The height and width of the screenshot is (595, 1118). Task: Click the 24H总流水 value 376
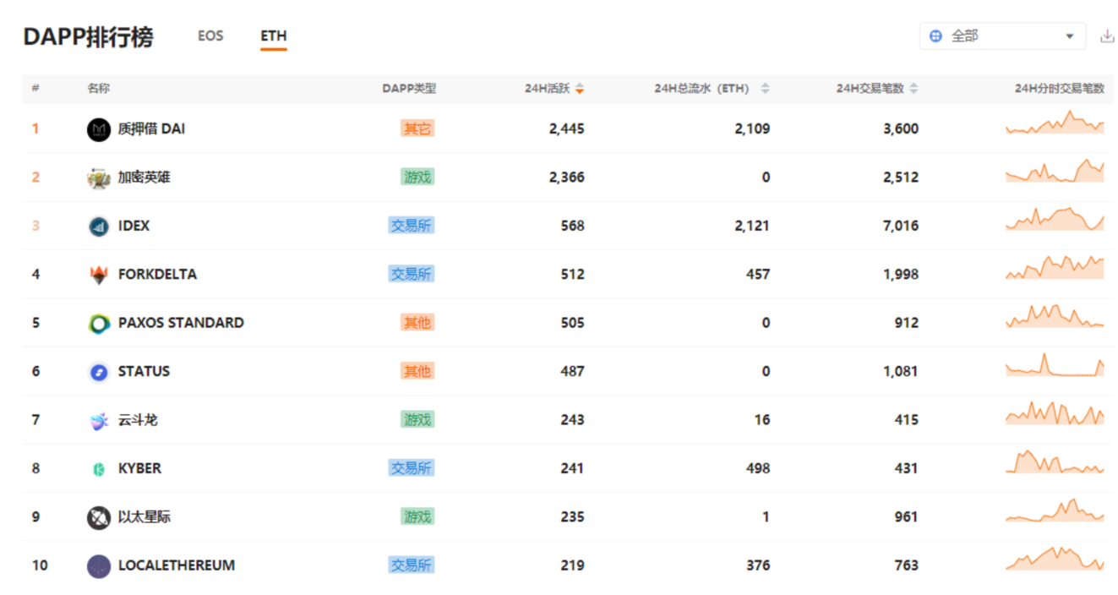pyautogui.click(x=758, y=565)
